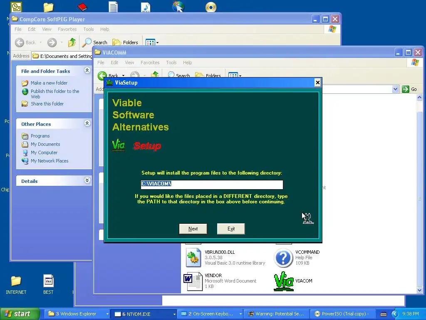Viewport: 426px width, 320px height.
Task: Click the Via logo in setup dialog
Action: pos(119,145)
